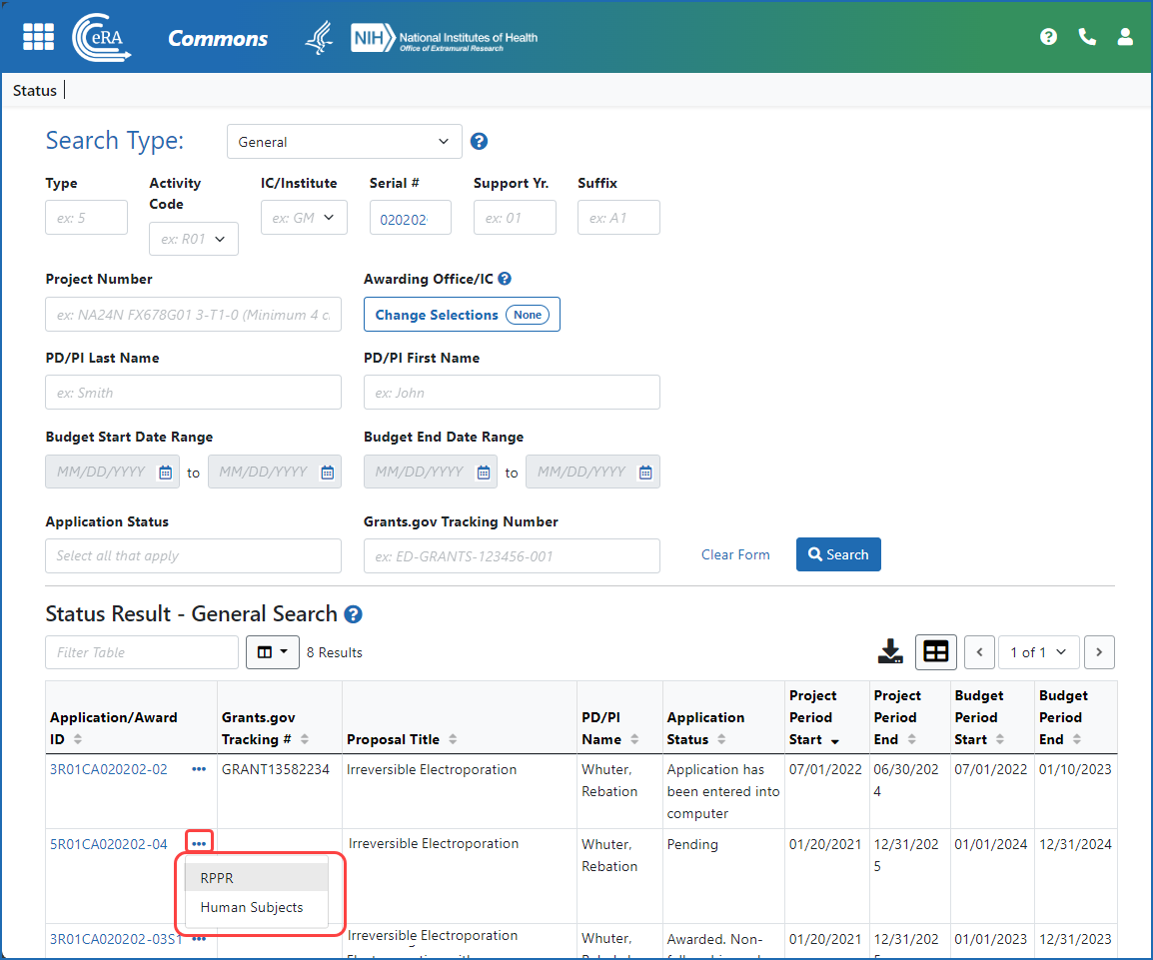Sort by Proposal Title column

coord(453,739)
